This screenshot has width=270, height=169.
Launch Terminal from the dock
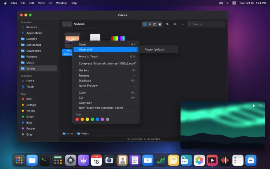tap(45, 160)
